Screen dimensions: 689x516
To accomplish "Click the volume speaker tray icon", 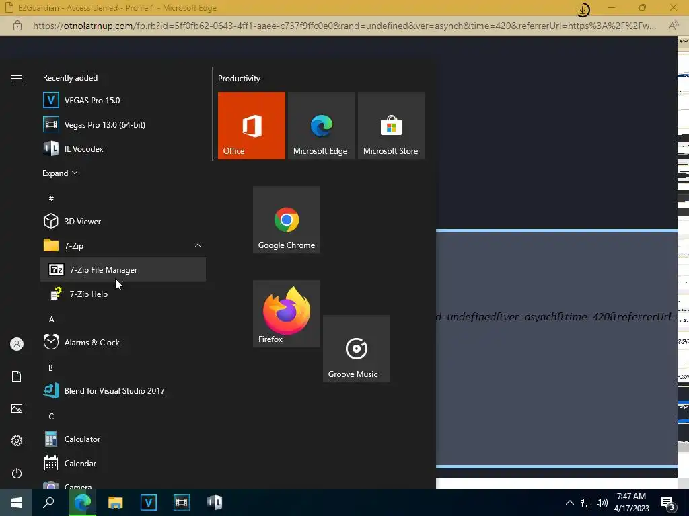I will coord(602,503).
